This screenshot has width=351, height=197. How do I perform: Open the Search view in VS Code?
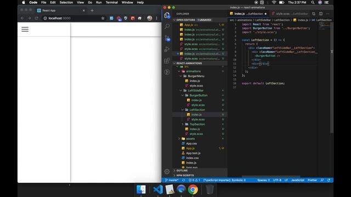pos(167,26)
